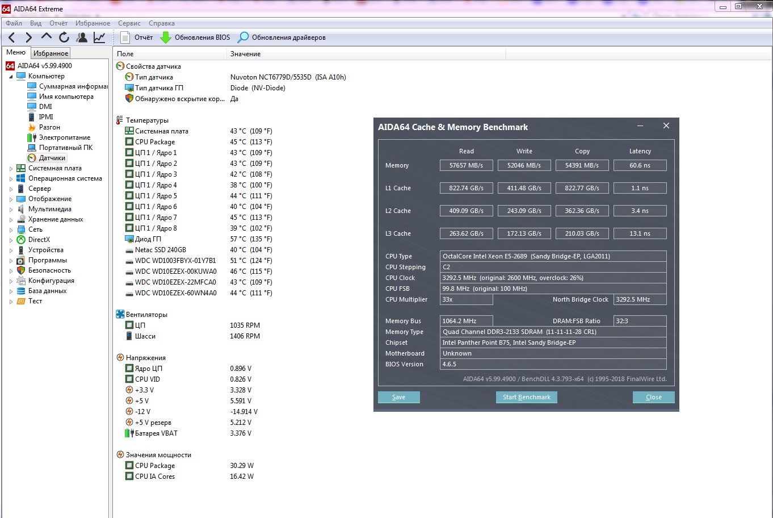Image resolution: width=773 pixels, height=518 pixels.
Task: Expand the Сервер tree node
Action: point(11,189)
